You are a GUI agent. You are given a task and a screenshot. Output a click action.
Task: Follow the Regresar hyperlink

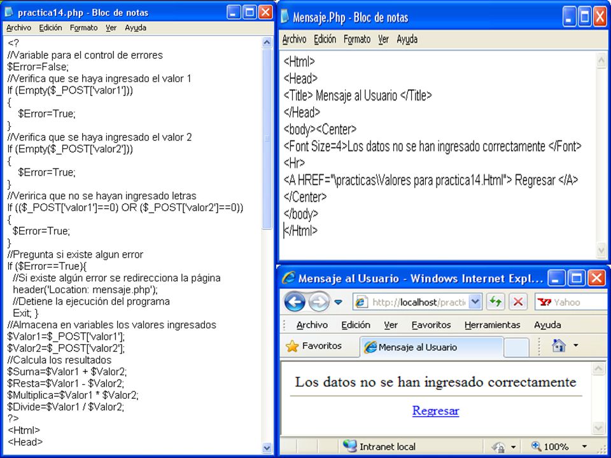(x=435, y=410)
